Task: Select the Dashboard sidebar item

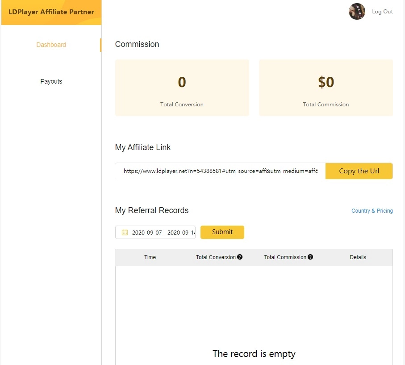Action: [x=51, y=45]
